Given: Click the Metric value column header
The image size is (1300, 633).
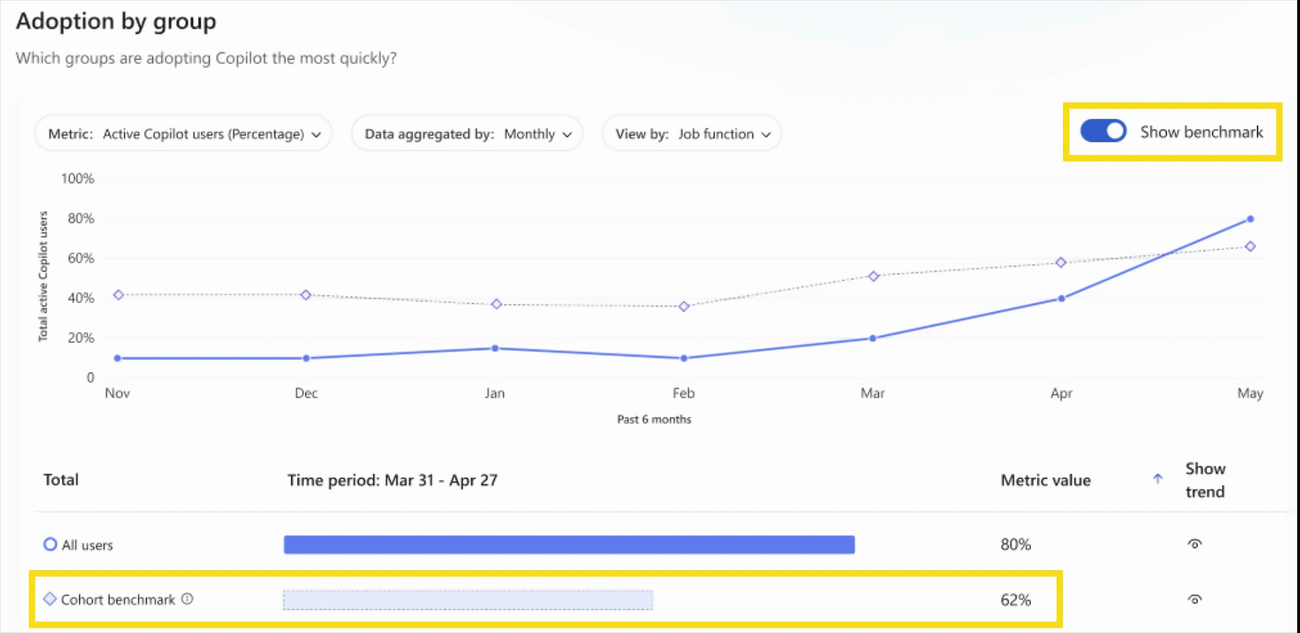Looking at the screenshot, I should click(1045, 480).
